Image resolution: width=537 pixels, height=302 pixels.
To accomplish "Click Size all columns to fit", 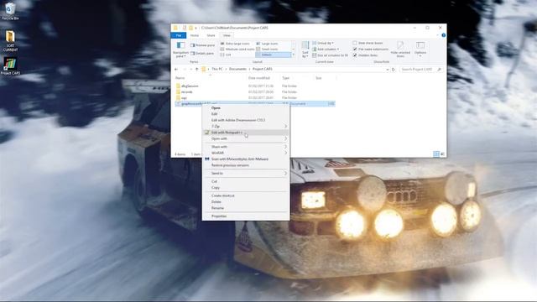I will (330, 55).
